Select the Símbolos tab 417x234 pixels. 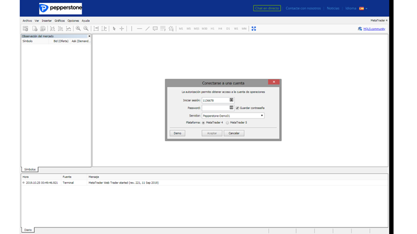[30, 169]
